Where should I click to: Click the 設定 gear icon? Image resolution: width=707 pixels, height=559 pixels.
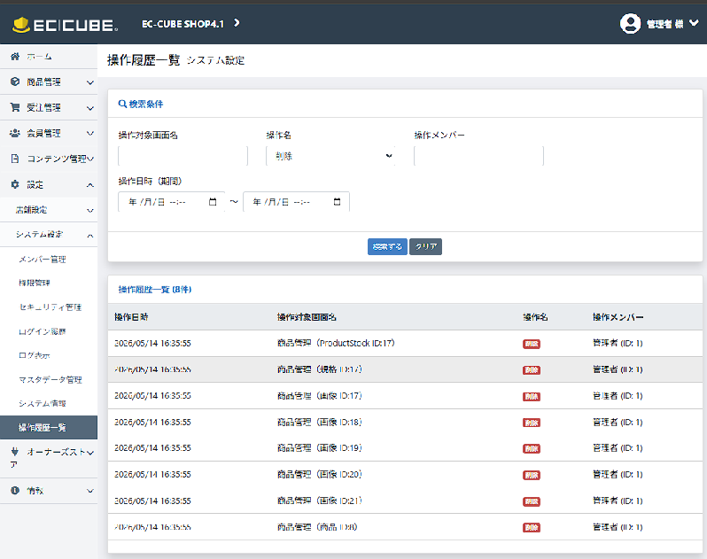click(15, 184)
